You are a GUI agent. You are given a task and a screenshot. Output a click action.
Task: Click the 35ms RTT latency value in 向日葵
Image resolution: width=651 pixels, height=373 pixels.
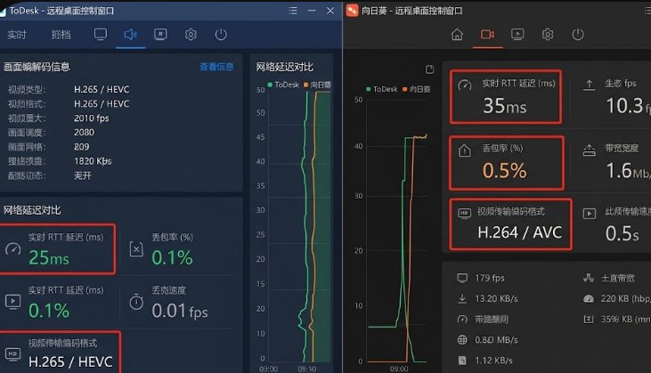[504, 105]
